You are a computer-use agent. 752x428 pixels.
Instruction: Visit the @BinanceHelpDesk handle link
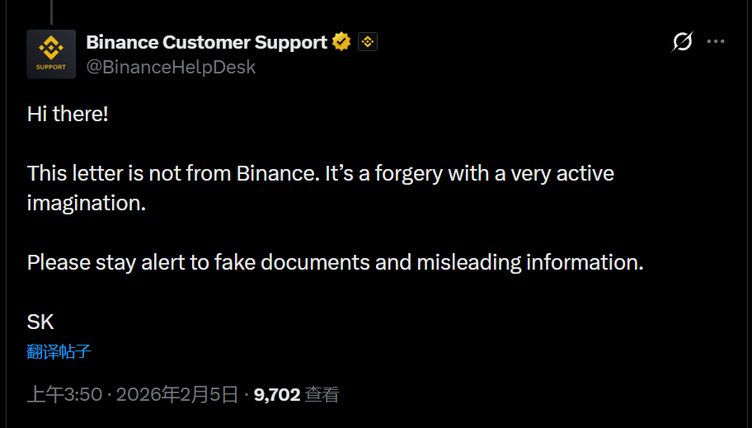pos(171,68)
